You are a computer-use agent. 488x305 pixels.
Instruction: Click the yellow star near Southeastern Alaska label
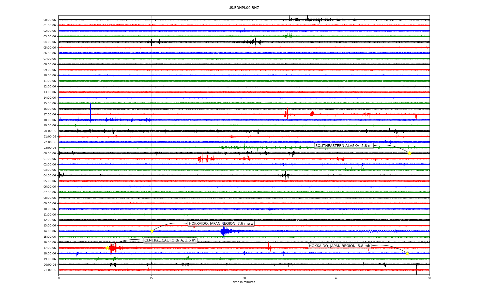click(x=409, y=153)
